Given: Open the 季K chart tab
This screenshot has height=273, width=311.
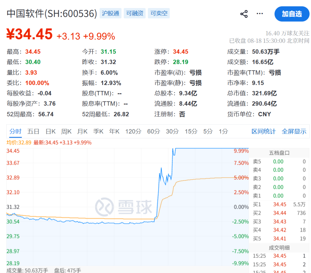Looking at the screenshot, I should click(x=98, y=131).
